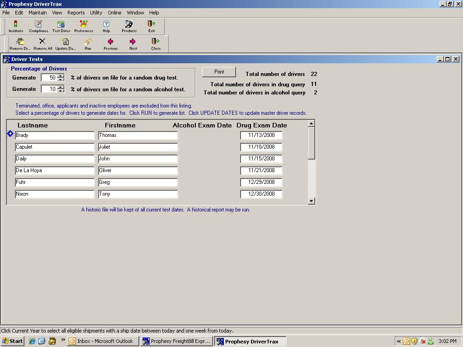Screen dimensions: 463x347
Task: Select the Fuhr lastname field
Action: pyautogui.click(x=55, y=183)
